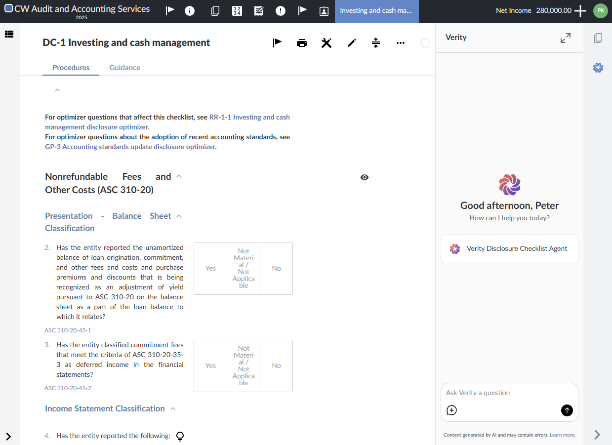This screenshot has height=445, width=612.
Task: Select the Investing and cash ma... tab
Action: pyautogui.click(x=376, y=11)
